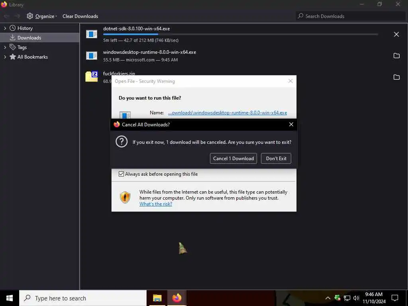The height and width of the screenshot is (306, 408).
Task: Select the dotnet-sdk-8.0.100-win-x64.exe entry
Action: pyautogui.click(x=243, y=34)
